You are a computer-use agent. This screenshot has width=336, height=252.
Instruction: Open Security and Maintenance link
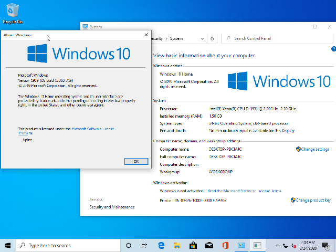[112, 207]
